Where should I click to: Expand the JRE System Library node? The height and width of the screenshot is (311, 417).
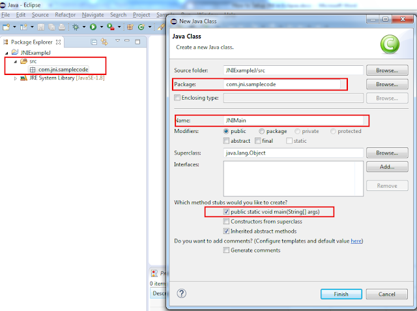point(15,78)
